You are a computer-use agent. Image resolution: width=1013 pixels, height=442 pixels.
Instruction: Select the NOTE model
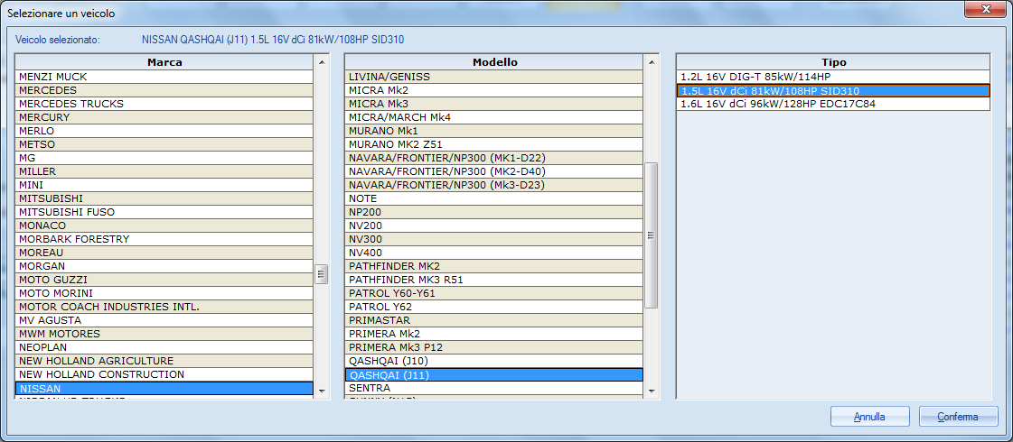coord(494,198)
